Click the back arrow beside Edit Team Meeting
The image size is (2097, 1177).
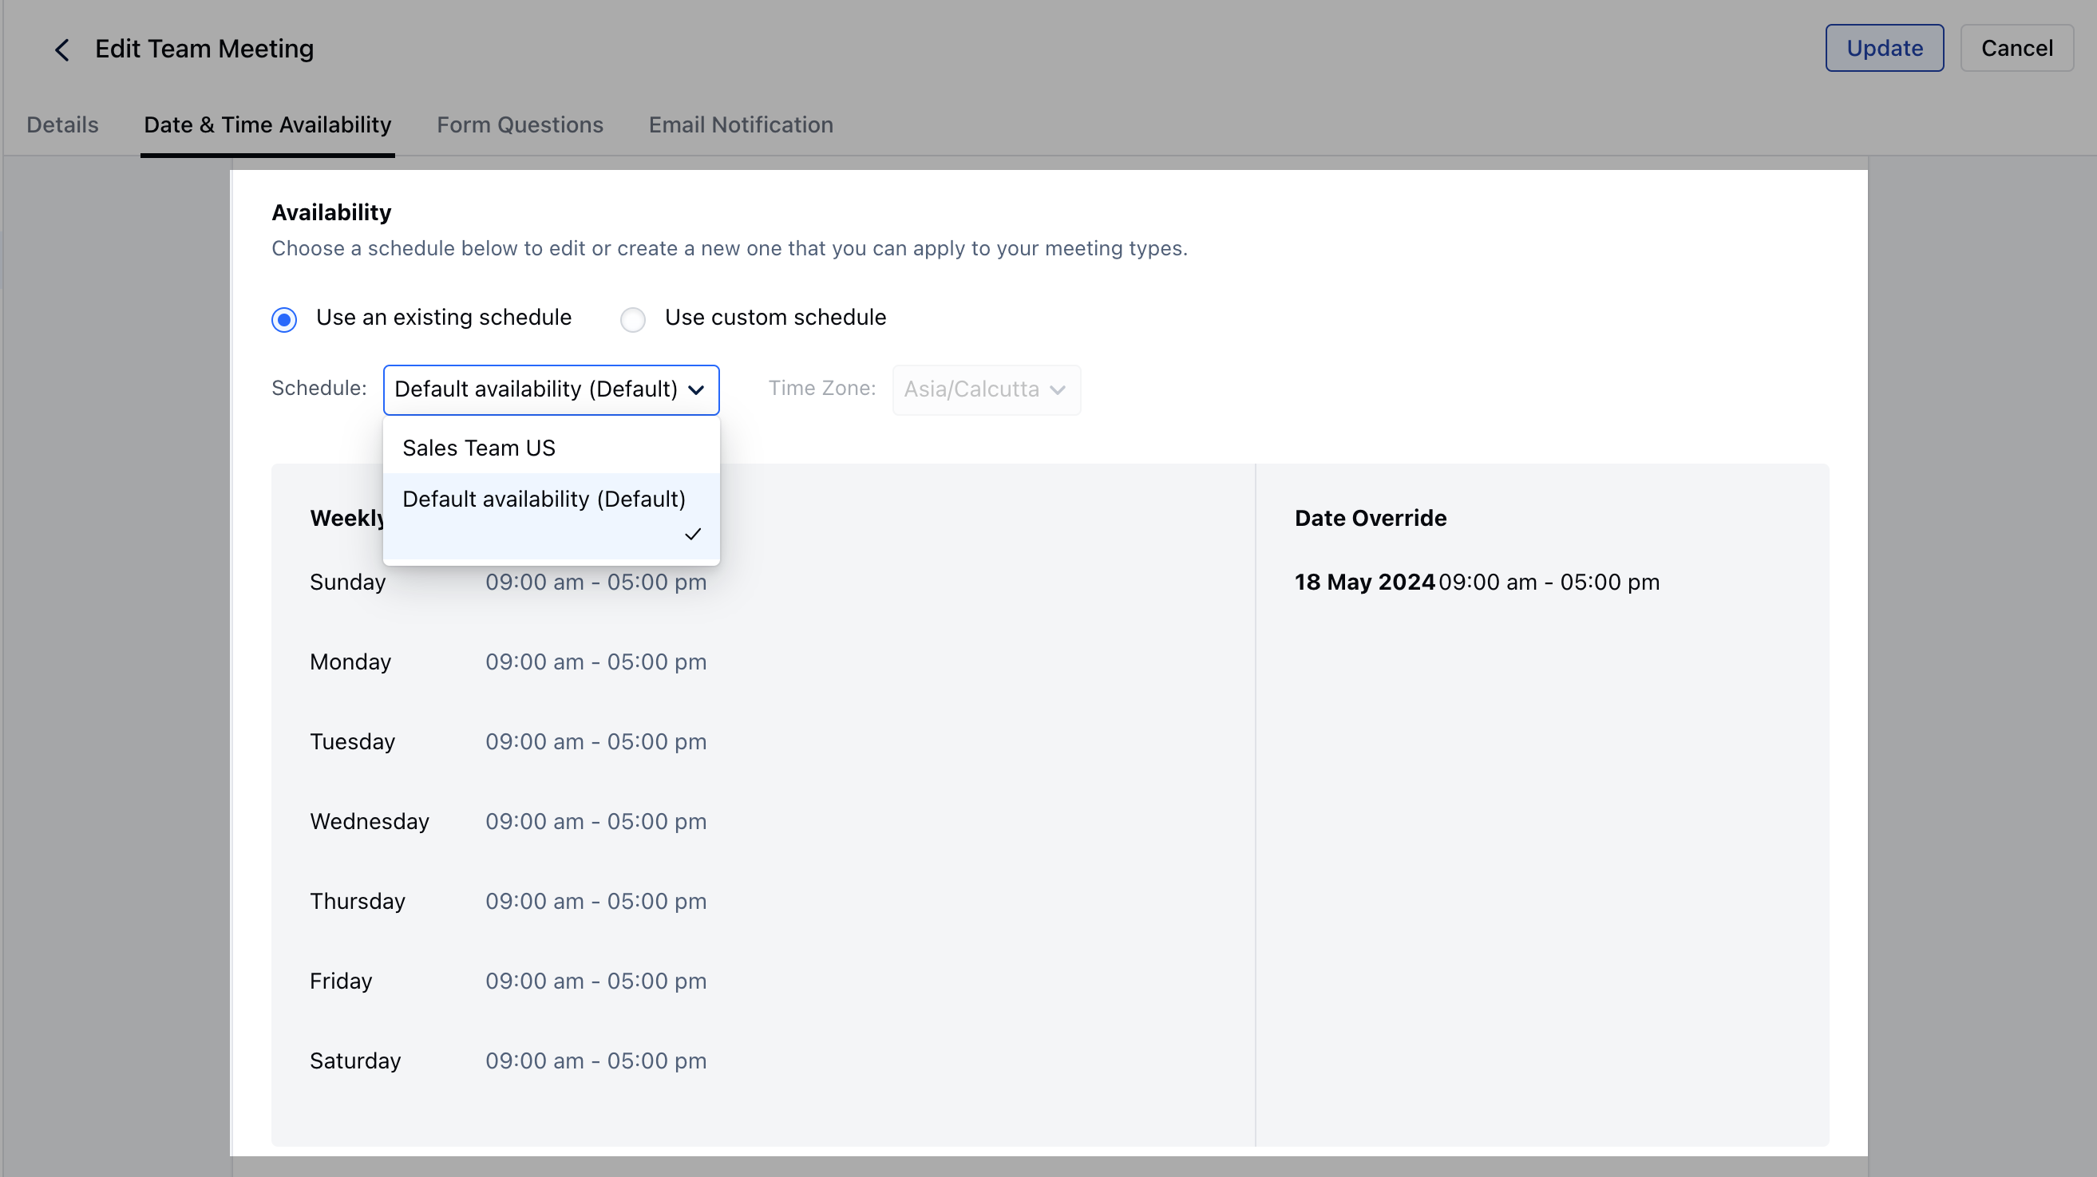click(x=62, y=49)
